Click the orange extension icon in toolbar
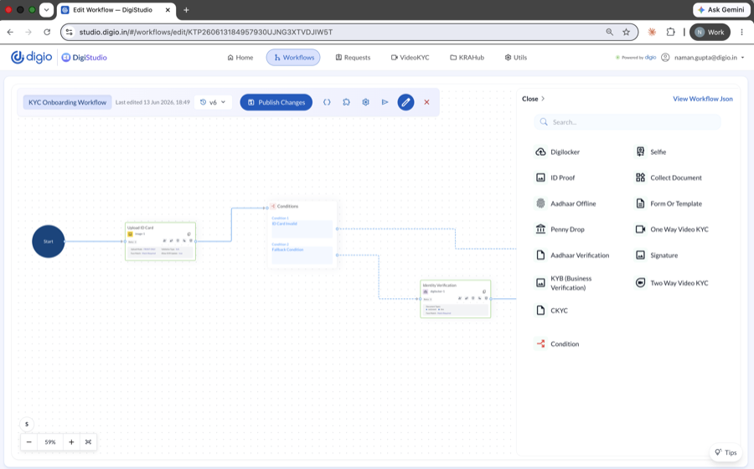Viewport: 754px width, 469px height. [x=652, y=32]
